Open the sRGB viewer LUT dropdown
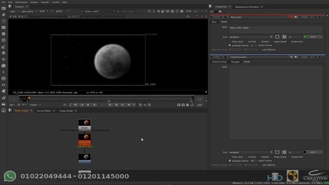 click(x=62, y=11)
